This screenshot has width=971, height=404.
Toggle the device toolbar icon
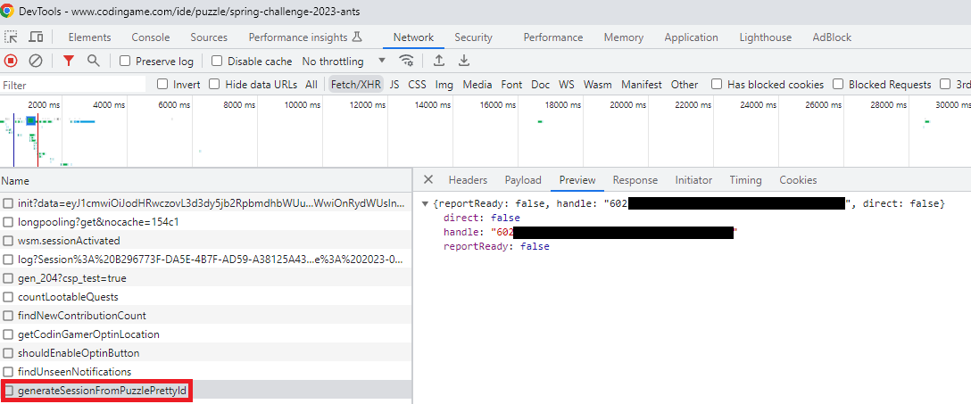(36, 37)
